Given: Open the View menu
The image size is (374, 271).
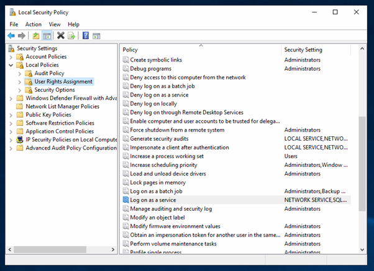Looking at the screenshot, I should tap(55, 24).
